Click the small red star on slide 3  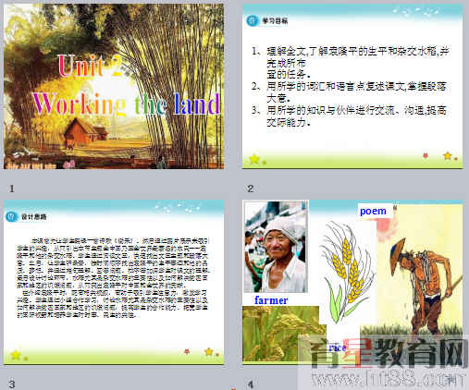[x=187, y=351]
